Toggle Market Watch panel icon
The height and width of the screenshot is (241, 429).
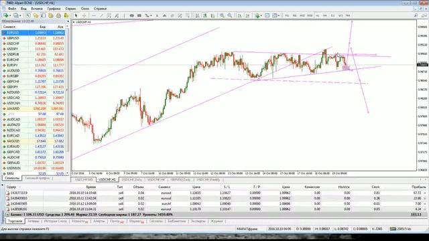pyautogui.click(x=28, y=15)
